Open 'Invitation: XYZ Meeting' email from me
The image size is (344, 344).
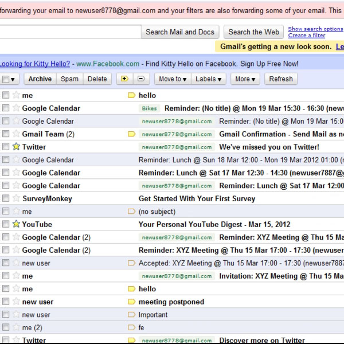[x=282, y=276]
